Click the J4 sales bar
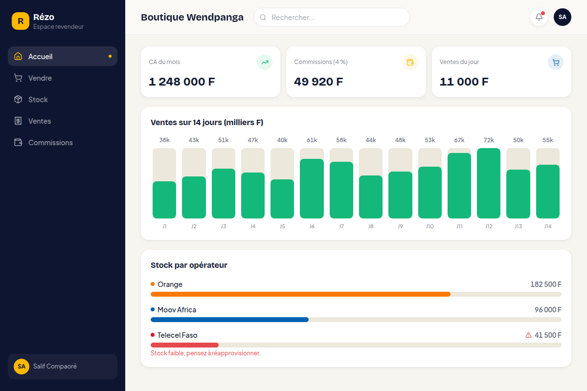The width and height of the screenshot is (587, 391). (x=253, y=195)
